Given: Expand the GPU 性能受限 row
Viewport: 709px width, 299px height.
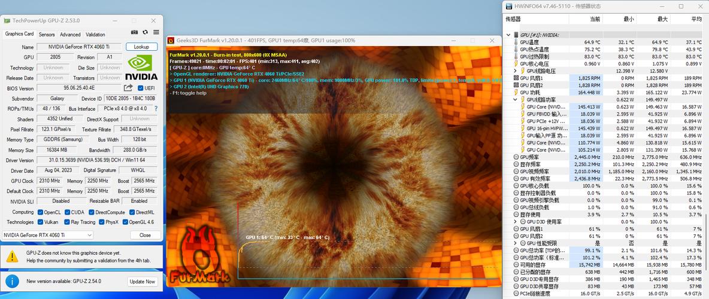Looking at the screenshot, I should click(x=515, y=243).
